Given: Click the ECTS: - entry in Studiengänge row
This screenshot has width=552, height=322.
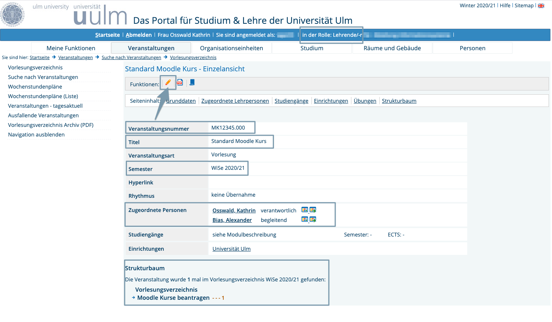Looking at the screenshot, I should click(396, 235).
